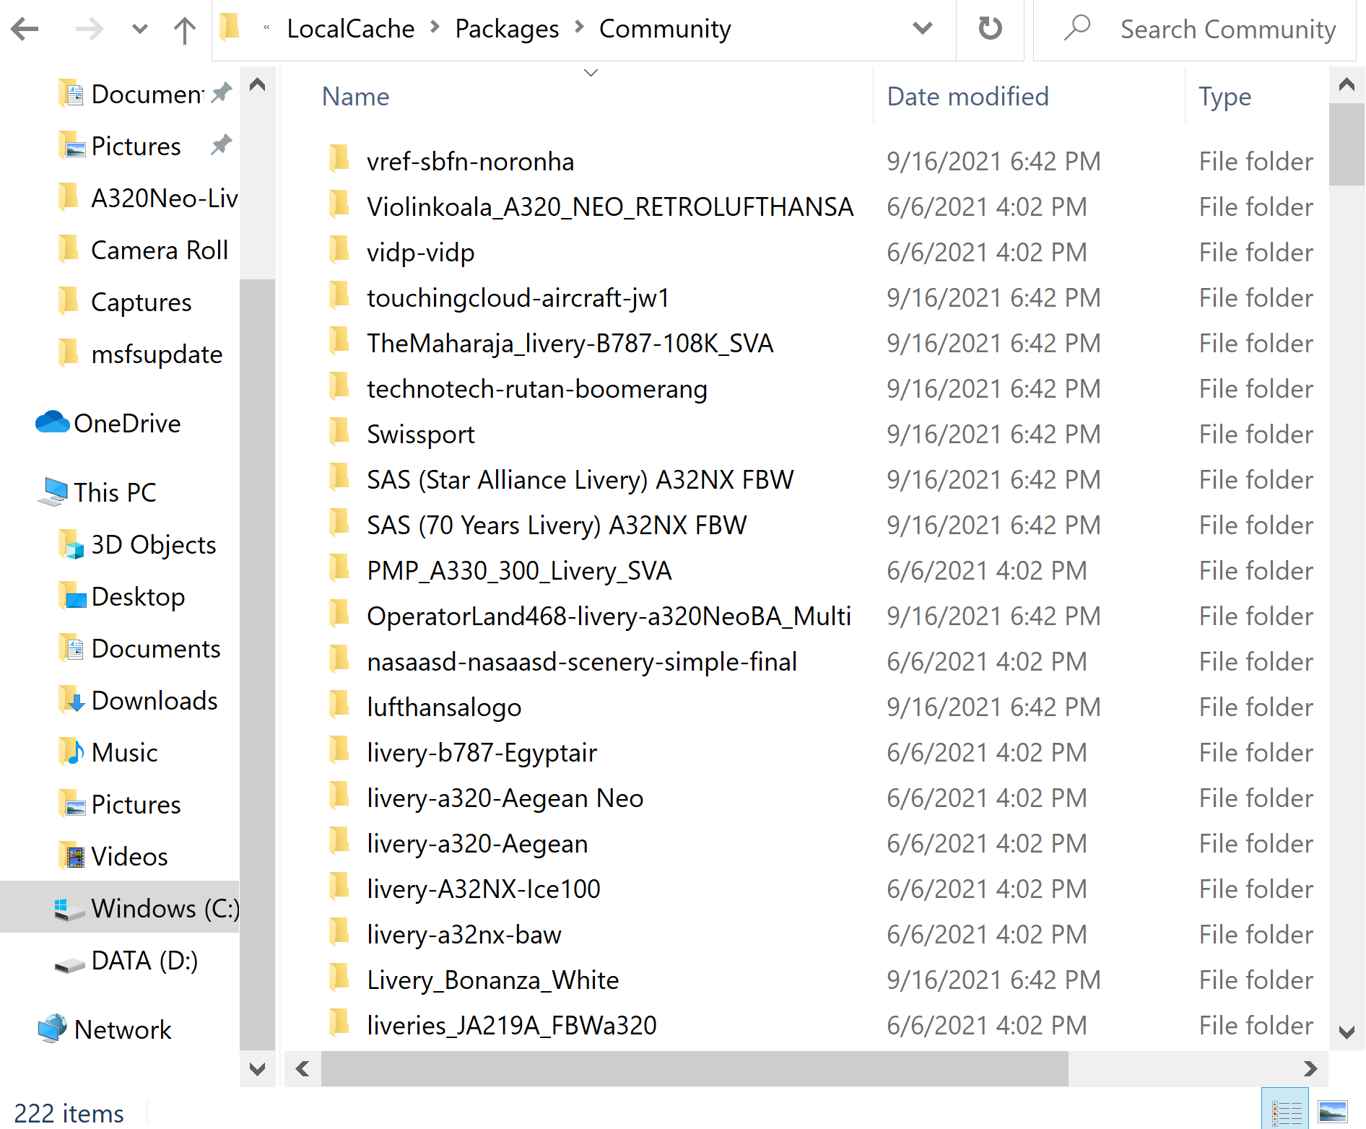Click the horizontal scrollbar right arrow

coord(1310,1068)
